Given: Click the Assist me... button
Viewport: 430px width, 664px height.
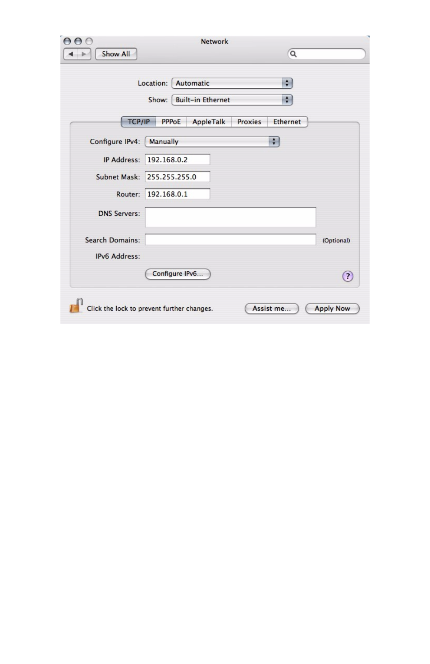Looking at the screenshot, I should tap(272, 309).
